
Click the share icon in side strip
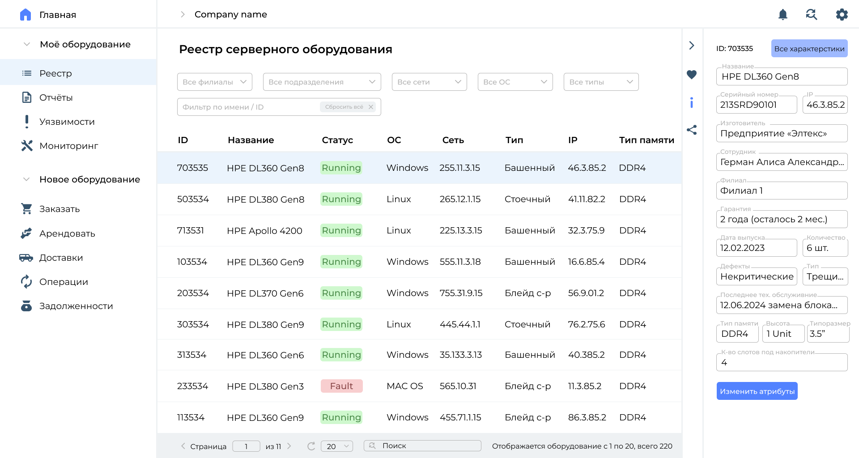point(692,130)
